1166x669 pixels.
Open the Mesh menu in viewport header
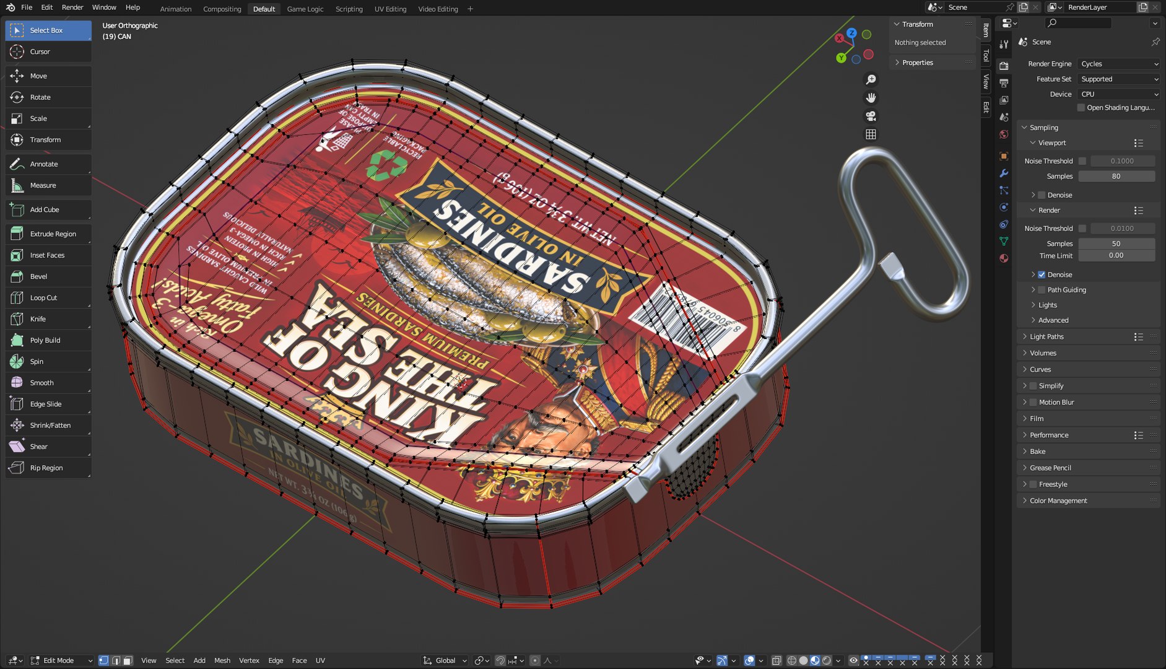[x=222, y=661]
